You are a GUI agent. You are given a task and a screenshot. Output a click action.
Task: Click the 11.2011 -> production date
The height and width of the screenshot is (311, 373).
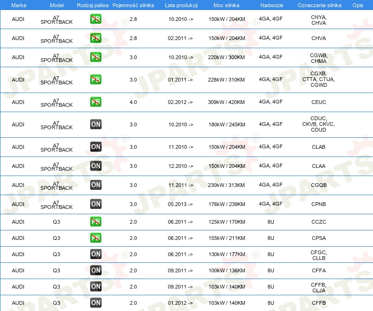pos(181,185)
